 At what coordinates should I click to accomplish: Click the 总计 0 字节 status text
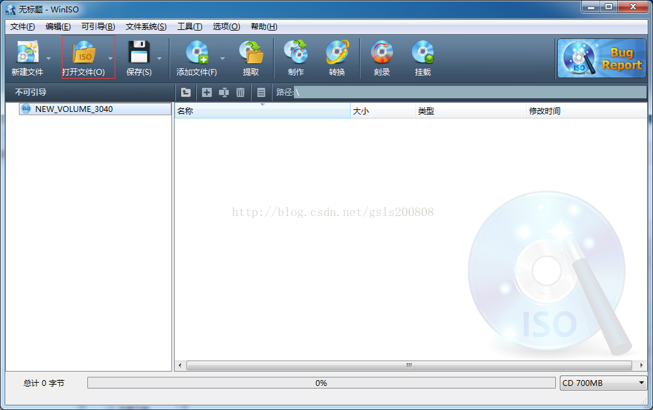pos(44,383)
